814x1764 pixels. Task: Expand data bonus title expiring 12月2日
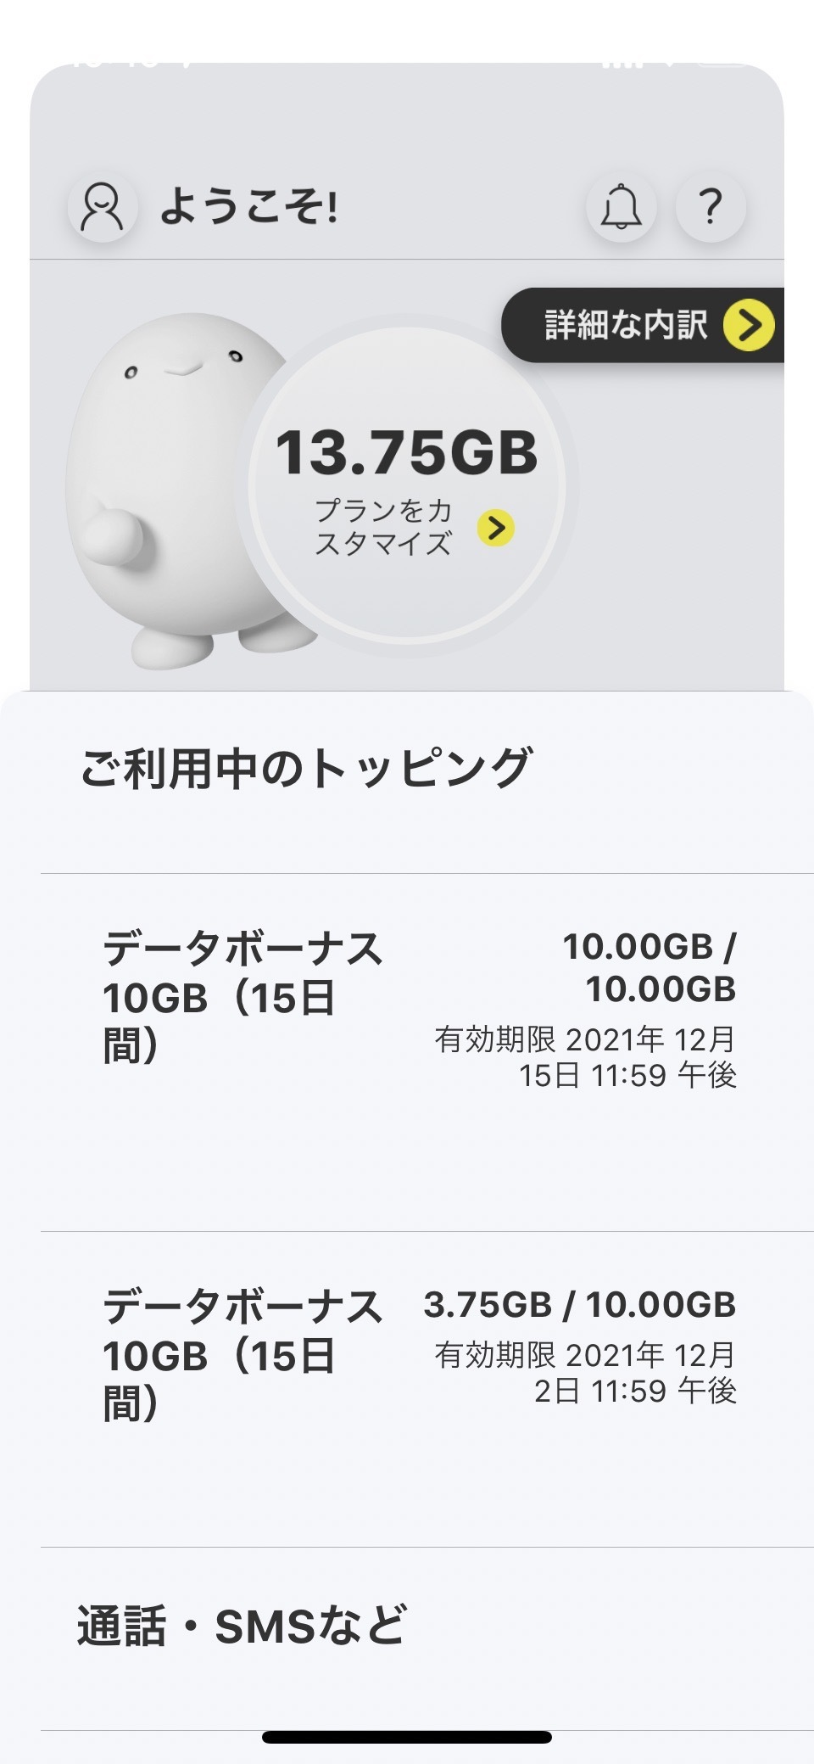click(242, 1355)
